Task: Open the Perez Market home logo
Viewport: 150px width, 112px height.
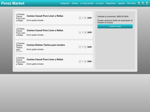Action: click(13, 3)
